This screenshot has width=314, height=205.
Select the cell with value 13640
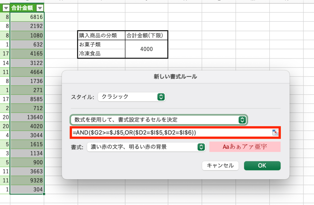tap(27, 117)
